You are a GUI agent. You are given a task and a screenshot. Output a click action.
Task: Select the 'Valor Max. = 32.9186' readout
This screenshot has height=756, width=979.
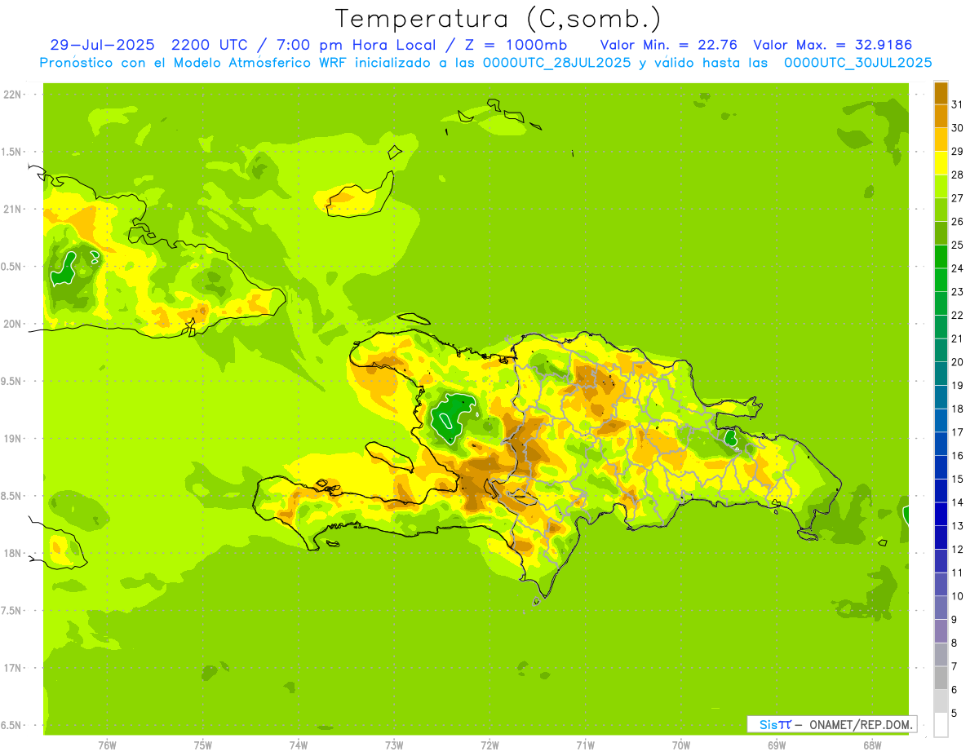(x=833, y=45)
